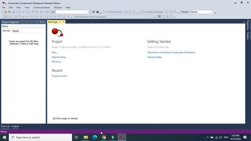The height and width of the screenshot is (141, 251).
Task: Open the Theme dropdown
Action: [x=212, y=12]
